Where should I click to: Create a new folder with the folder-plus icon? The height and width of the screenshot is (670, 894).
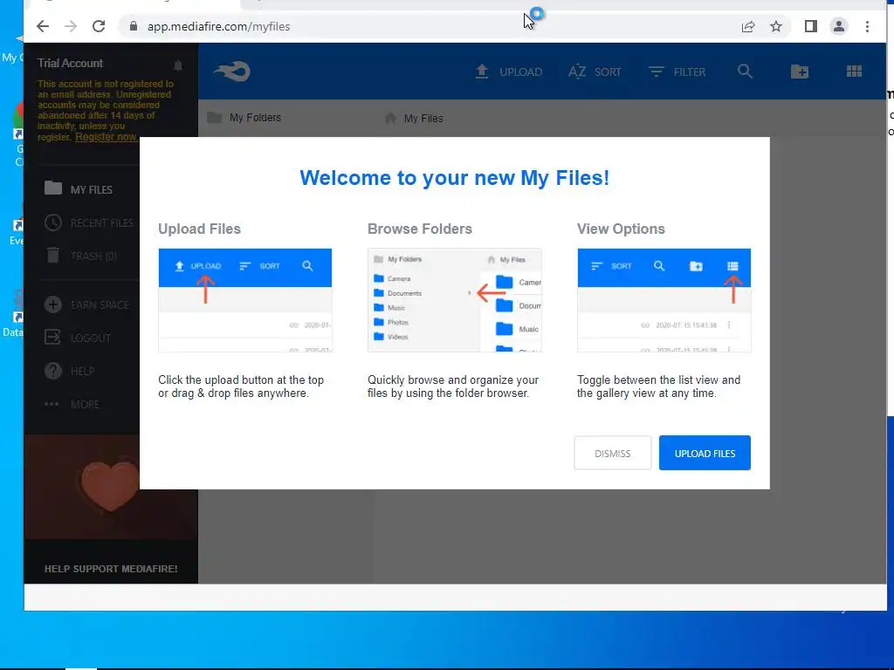pos(800,72)
